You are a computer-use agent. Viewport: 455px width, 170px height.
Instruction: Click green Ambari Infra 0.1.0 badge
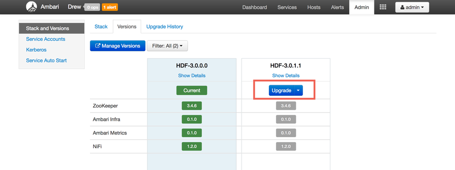click(192, 119)
